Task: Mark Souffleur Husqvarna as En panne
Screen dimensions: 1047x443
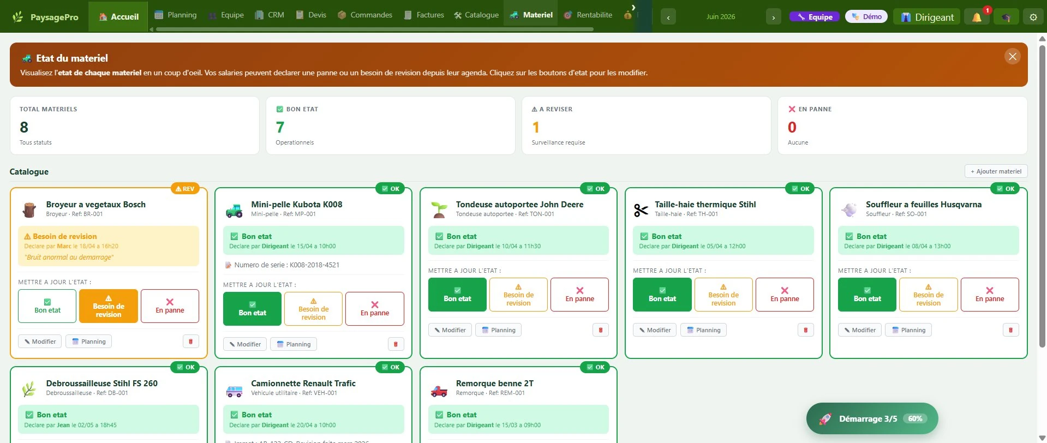Action: click(990, 295)
